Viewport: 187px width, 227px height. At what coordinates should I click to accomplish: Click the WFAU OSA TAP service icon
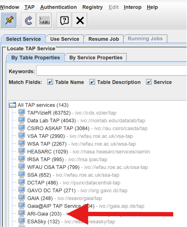22,167
